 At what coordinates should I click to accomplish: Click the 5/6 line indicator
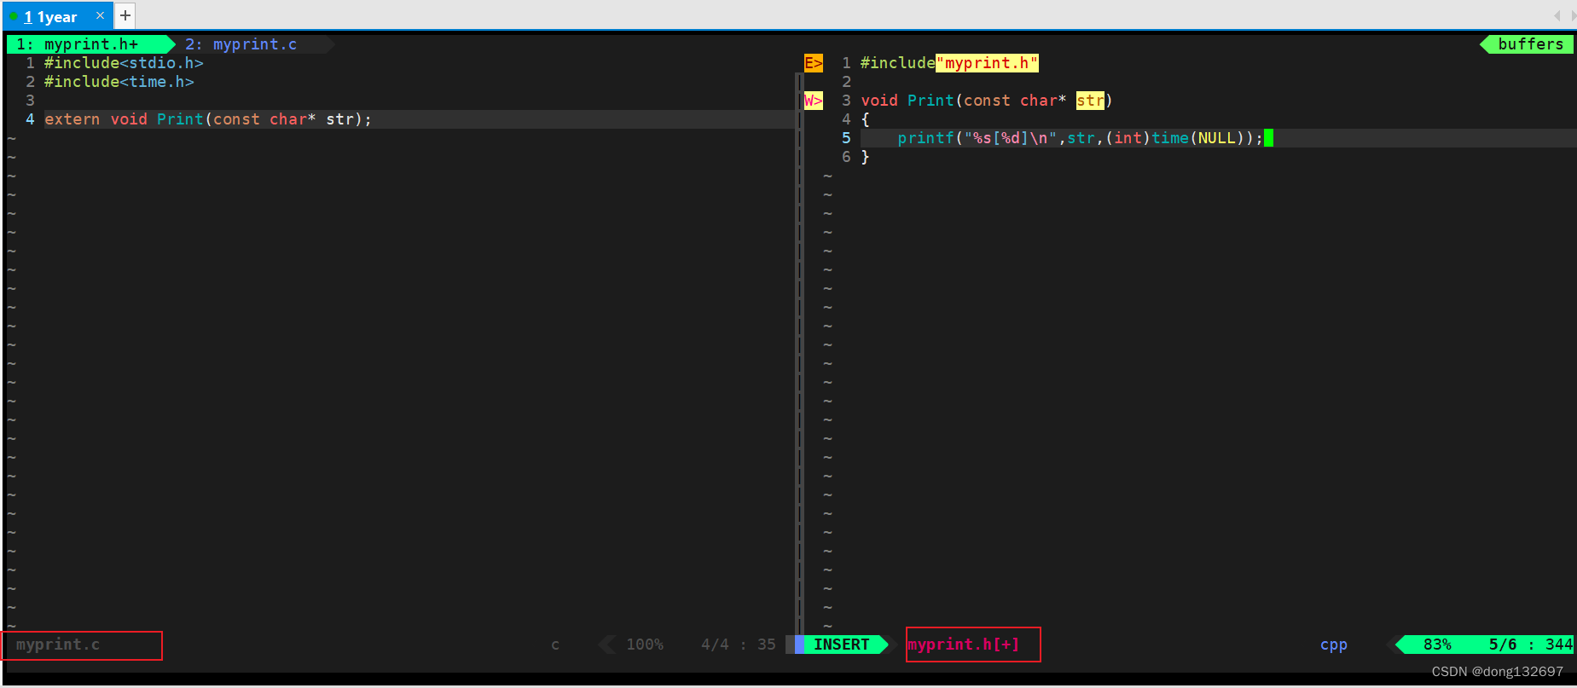pyautogui.click(x=1503, y=645)
